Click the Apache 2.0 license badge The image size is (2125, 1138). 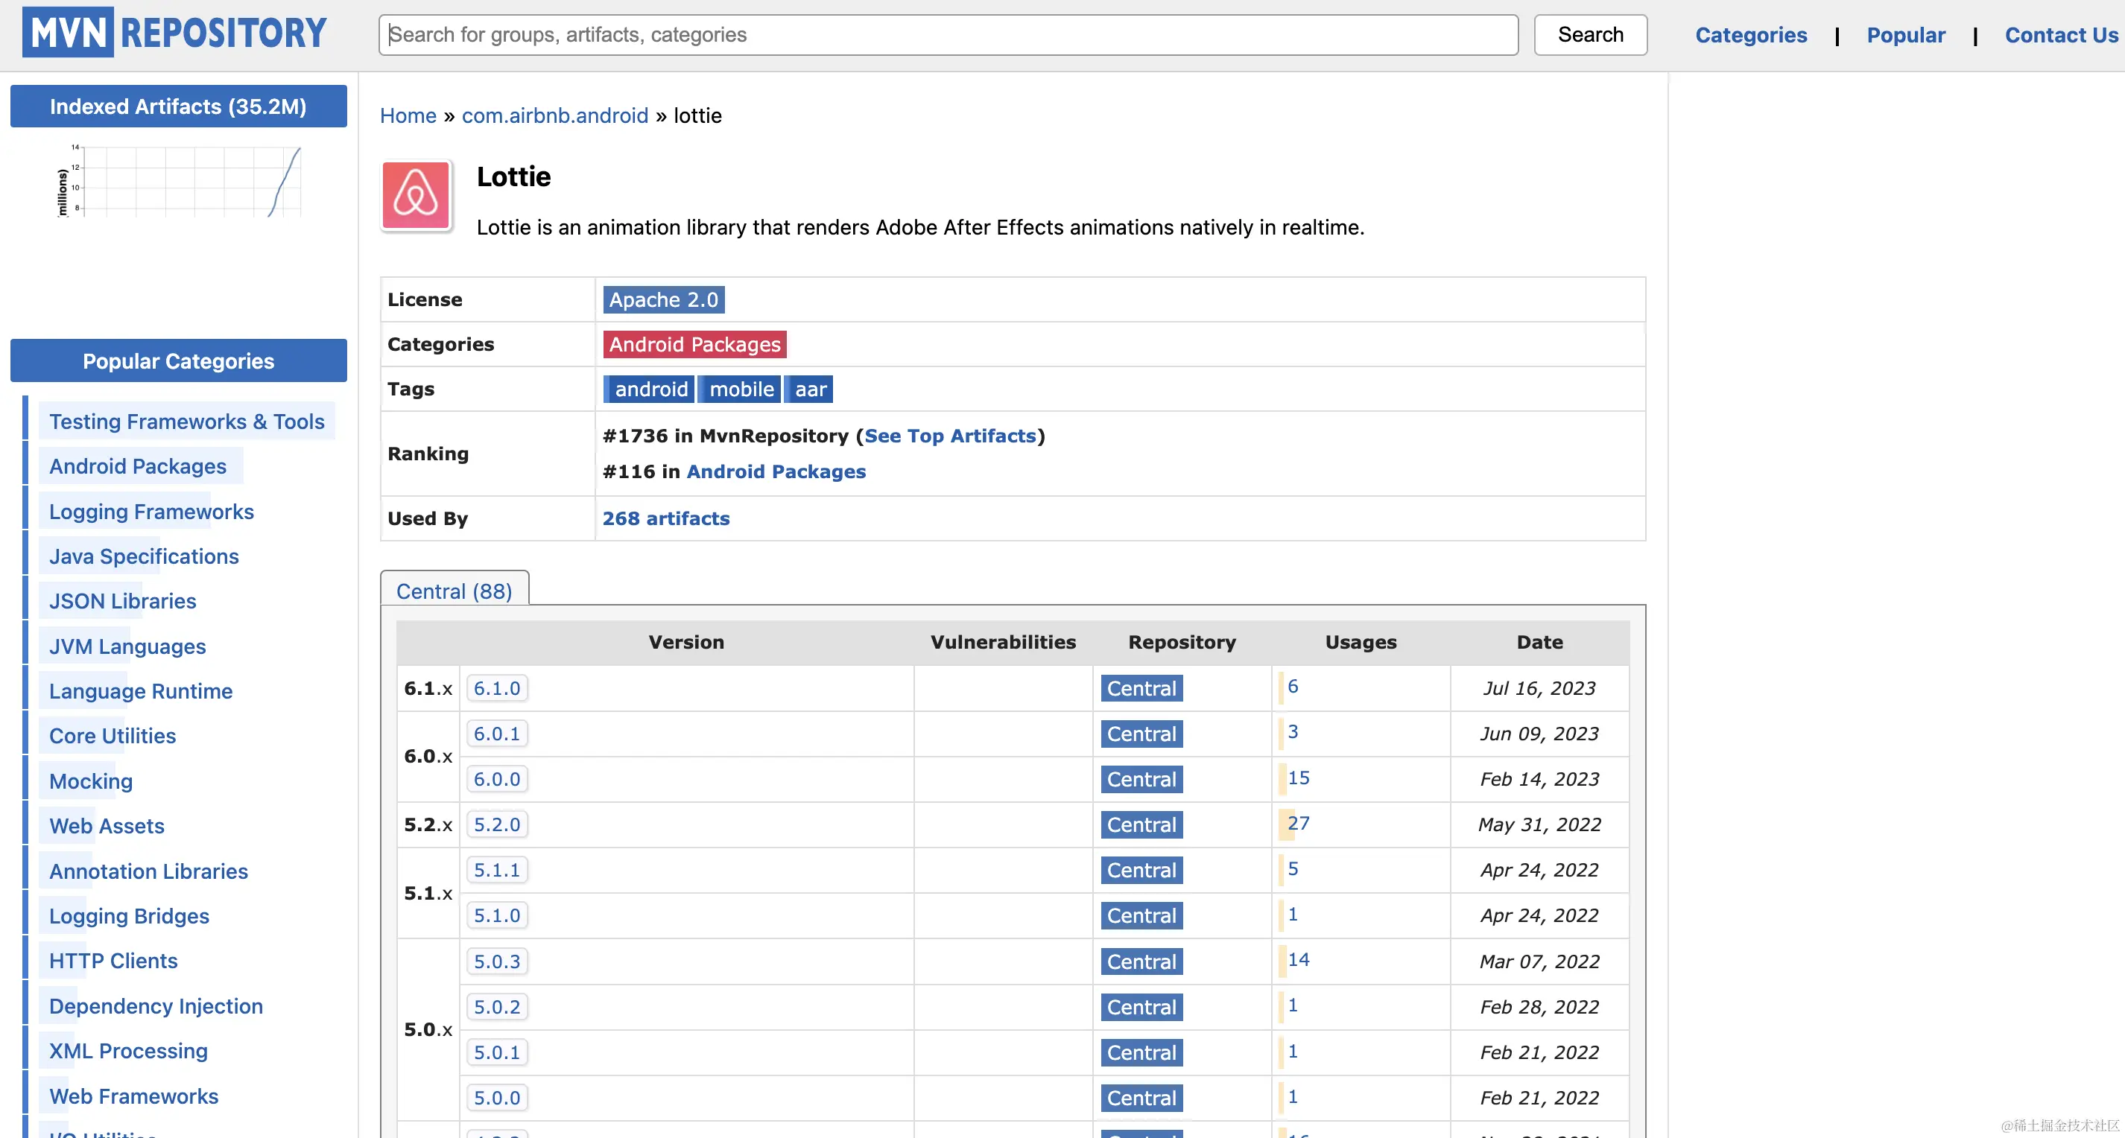pos(663,299)
